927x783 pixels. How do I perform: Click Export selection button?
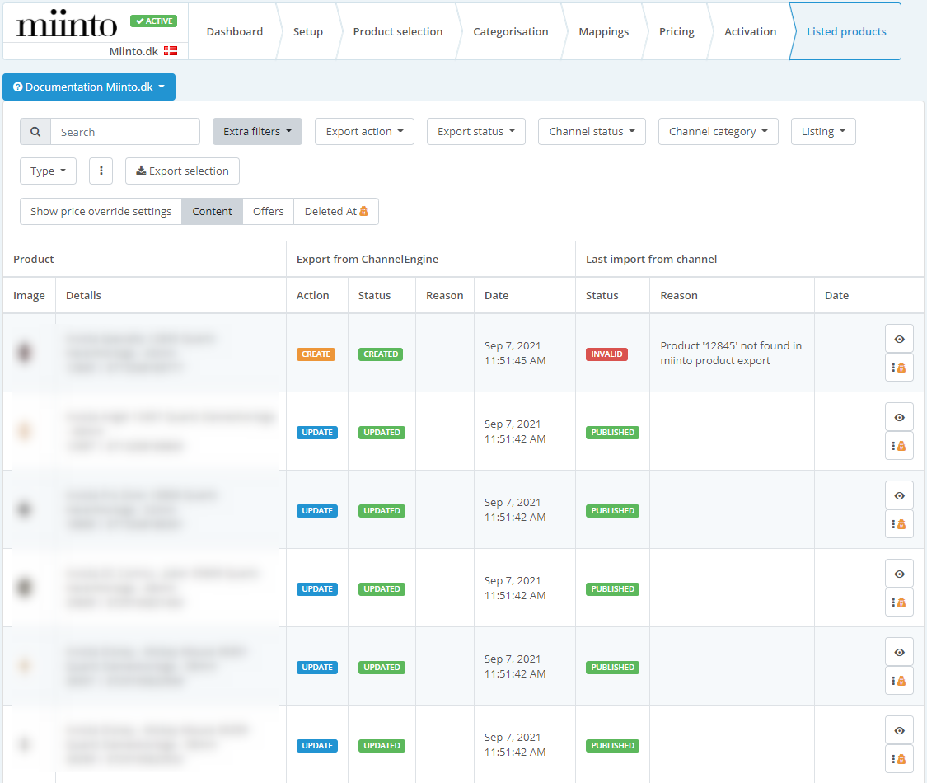(x=182, y=171)
